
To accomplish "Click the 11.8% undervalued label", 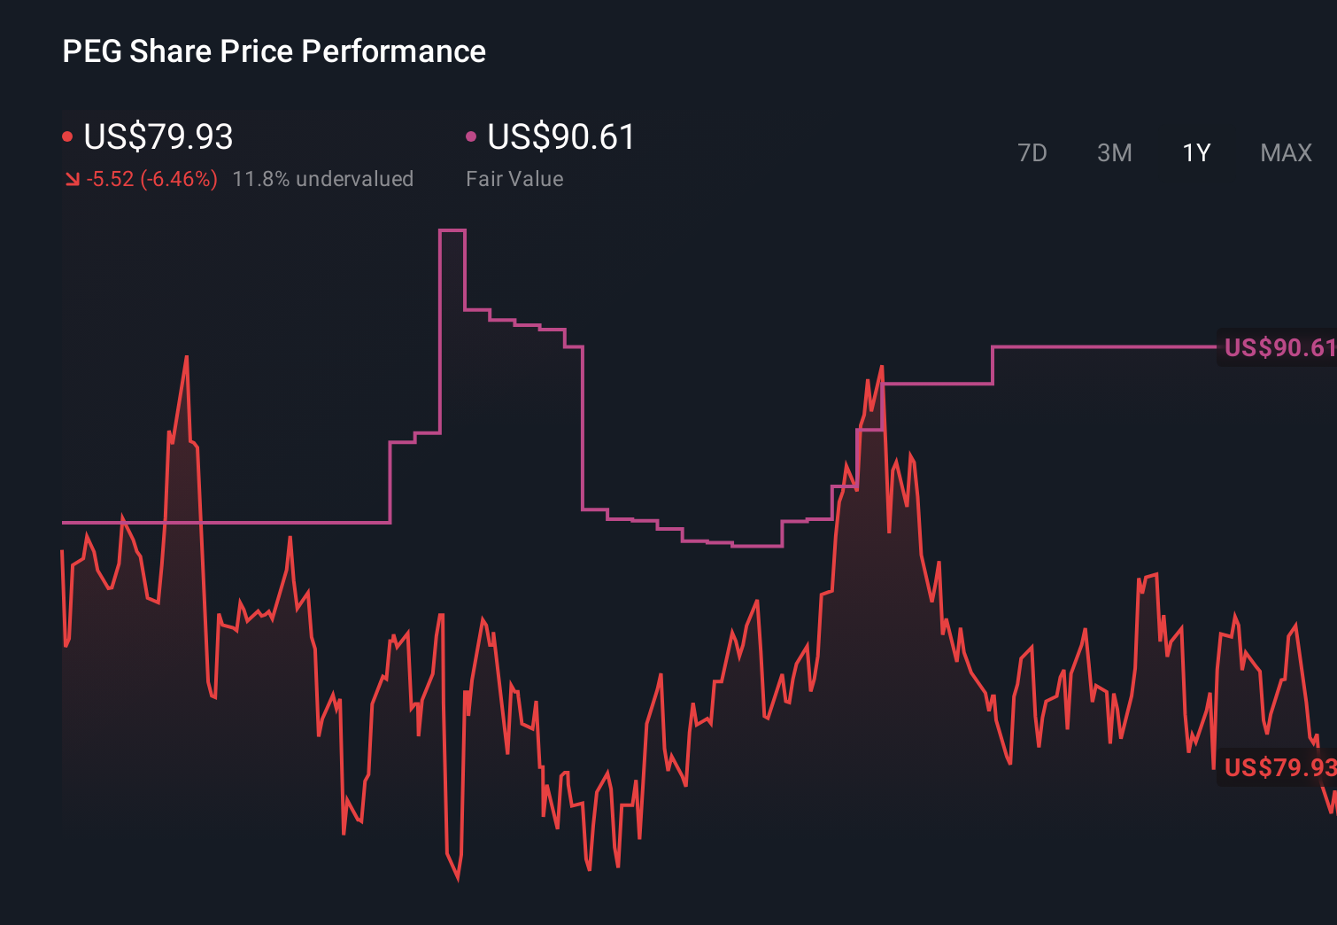I will [x=323, y=178].
